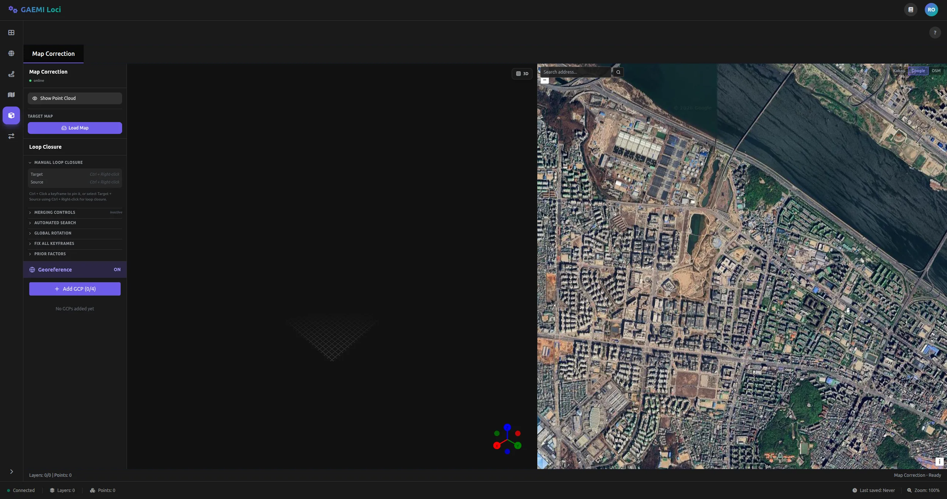Image resolution: width=947 pixels, height=499 pixels.
Task: Open the grid dashboard sidebar icon
Action: pyautogui.click(x=11, y=33)
